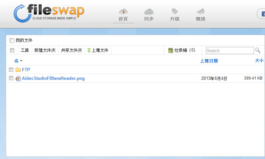Open the 同步 sync cloud icon
265x159 pixels.
[149, 12]
